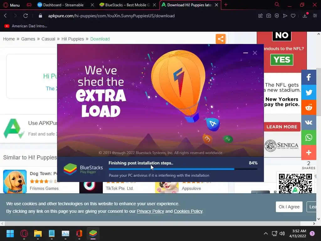Image resolution: width=321 pixels, height=241 pixels.
Task: Click the APKPure logo icon
Action: click(14, 129)
